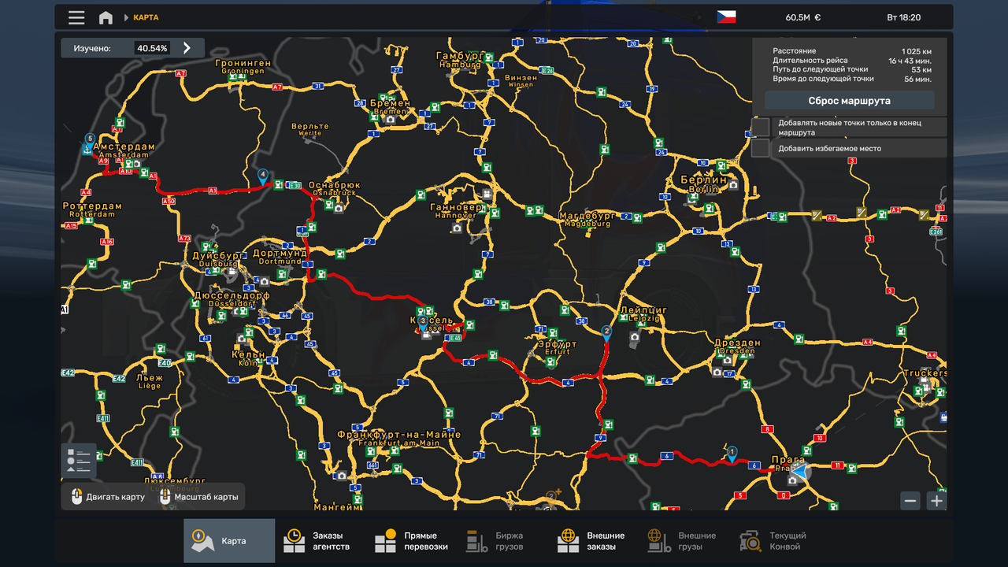Enable the add avoided place checkbox

tap(760, 148)
